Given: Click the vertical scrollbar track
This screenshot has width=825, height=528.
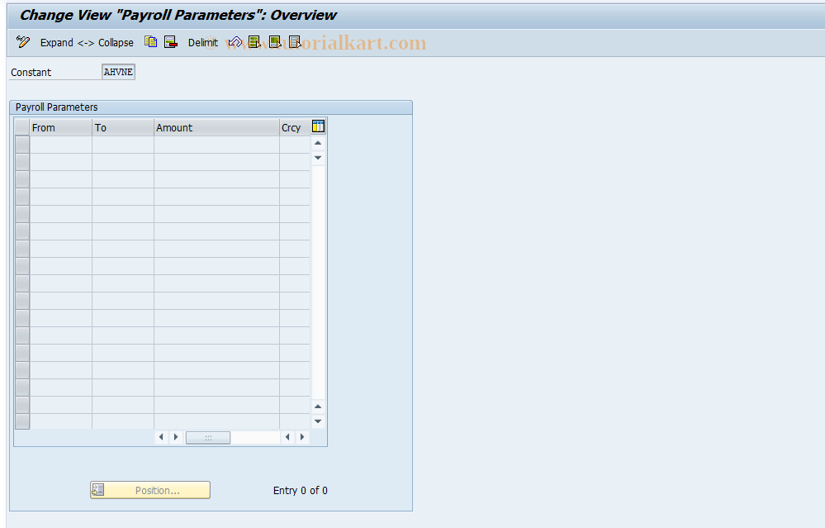Looking at the screenshot, I should click(318, 282).
